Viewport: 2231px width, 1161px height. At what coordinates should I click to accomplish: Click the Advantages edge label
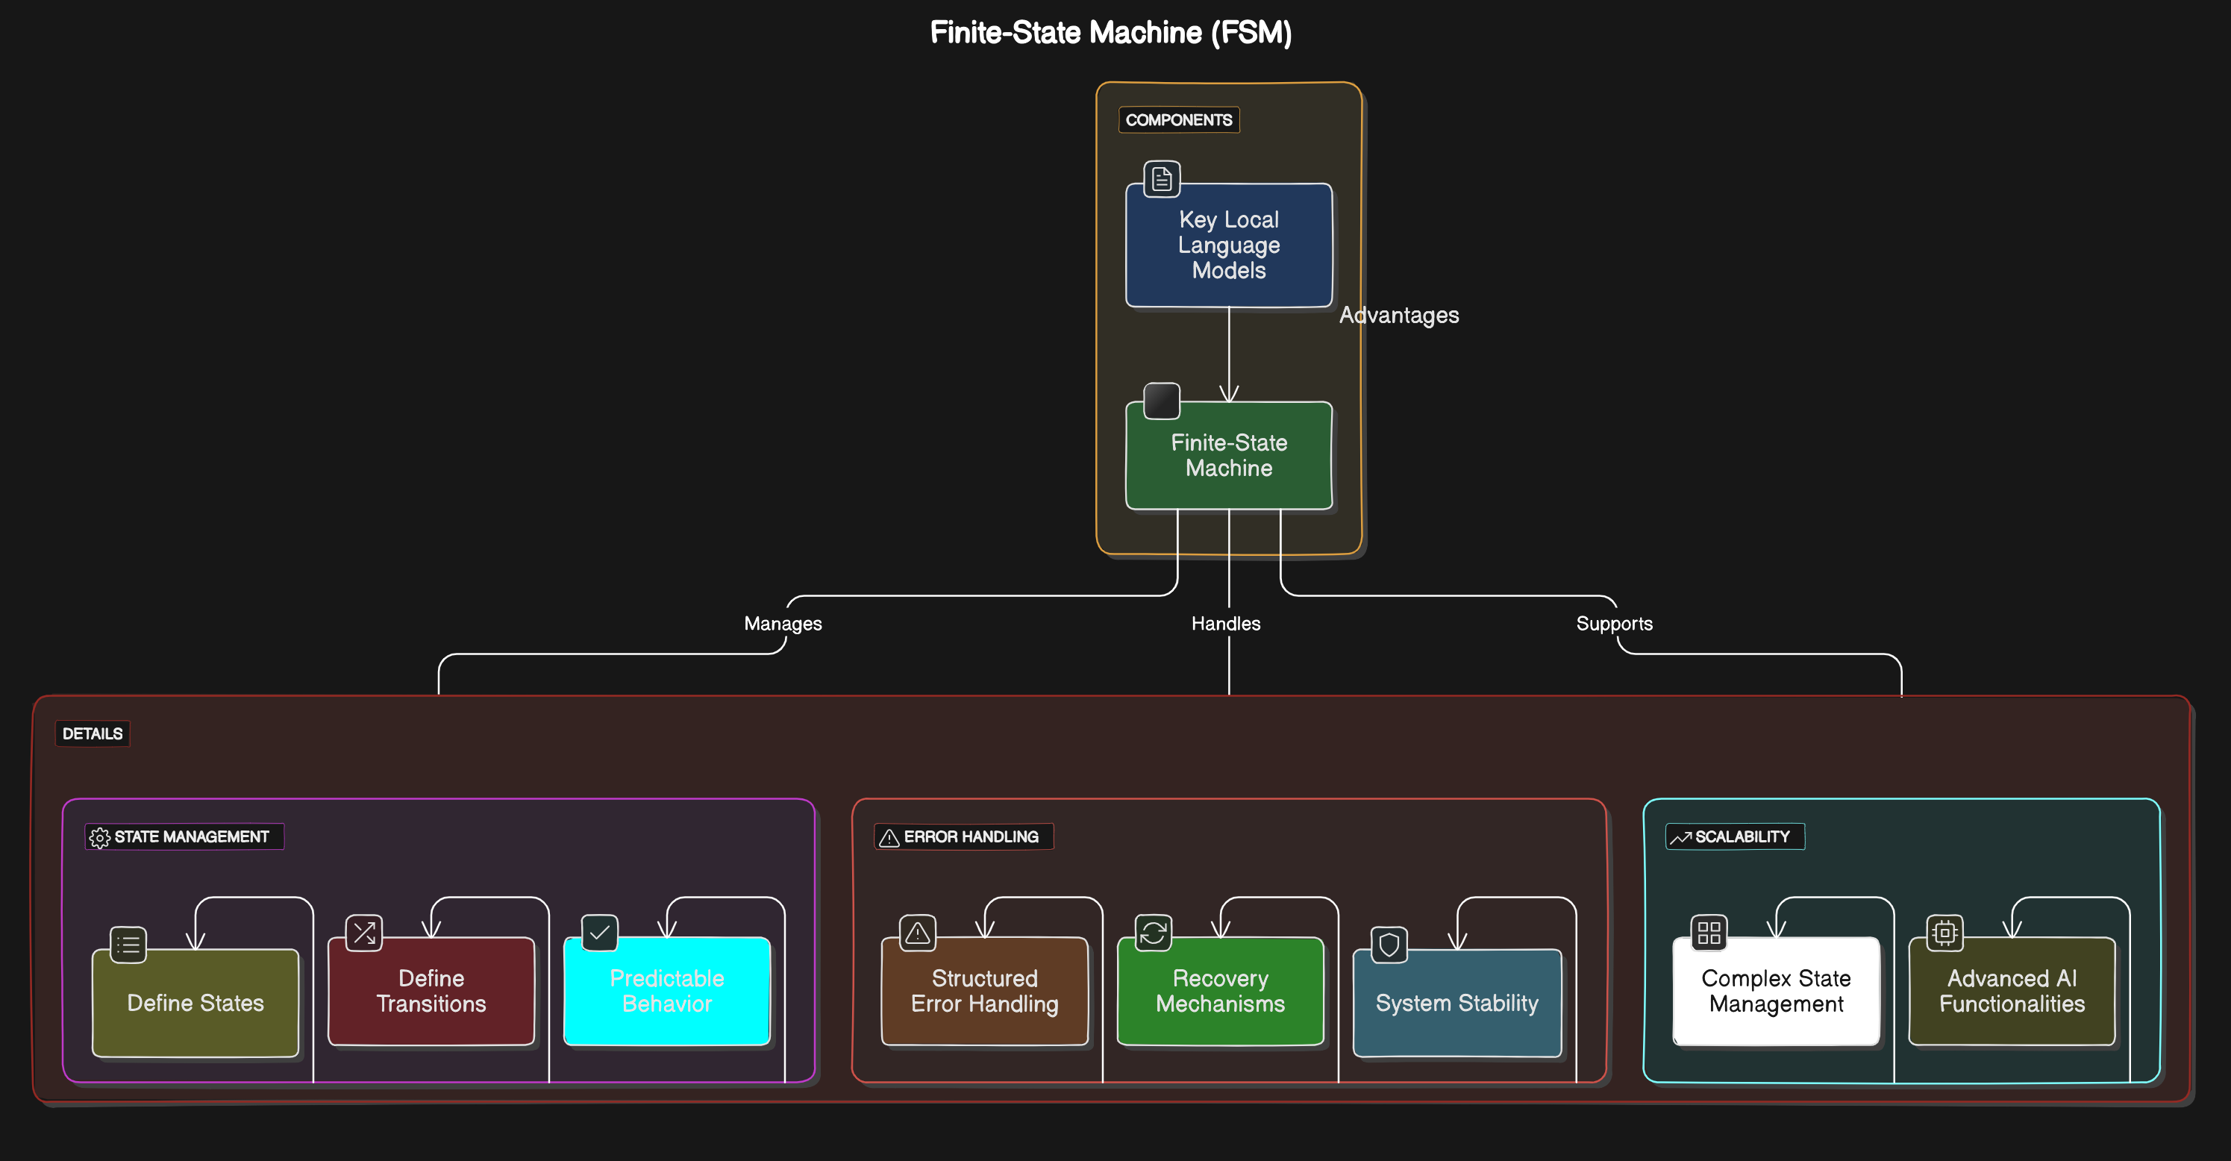(x=1399, y=315)
